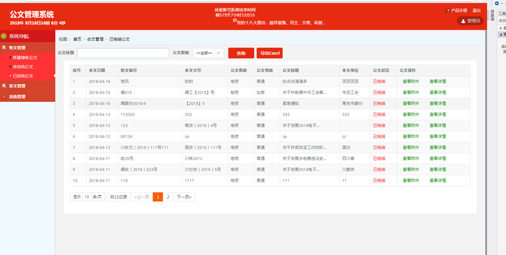Go to 首页 via breadcrumb
506x255 pixels.
point(77,39)
